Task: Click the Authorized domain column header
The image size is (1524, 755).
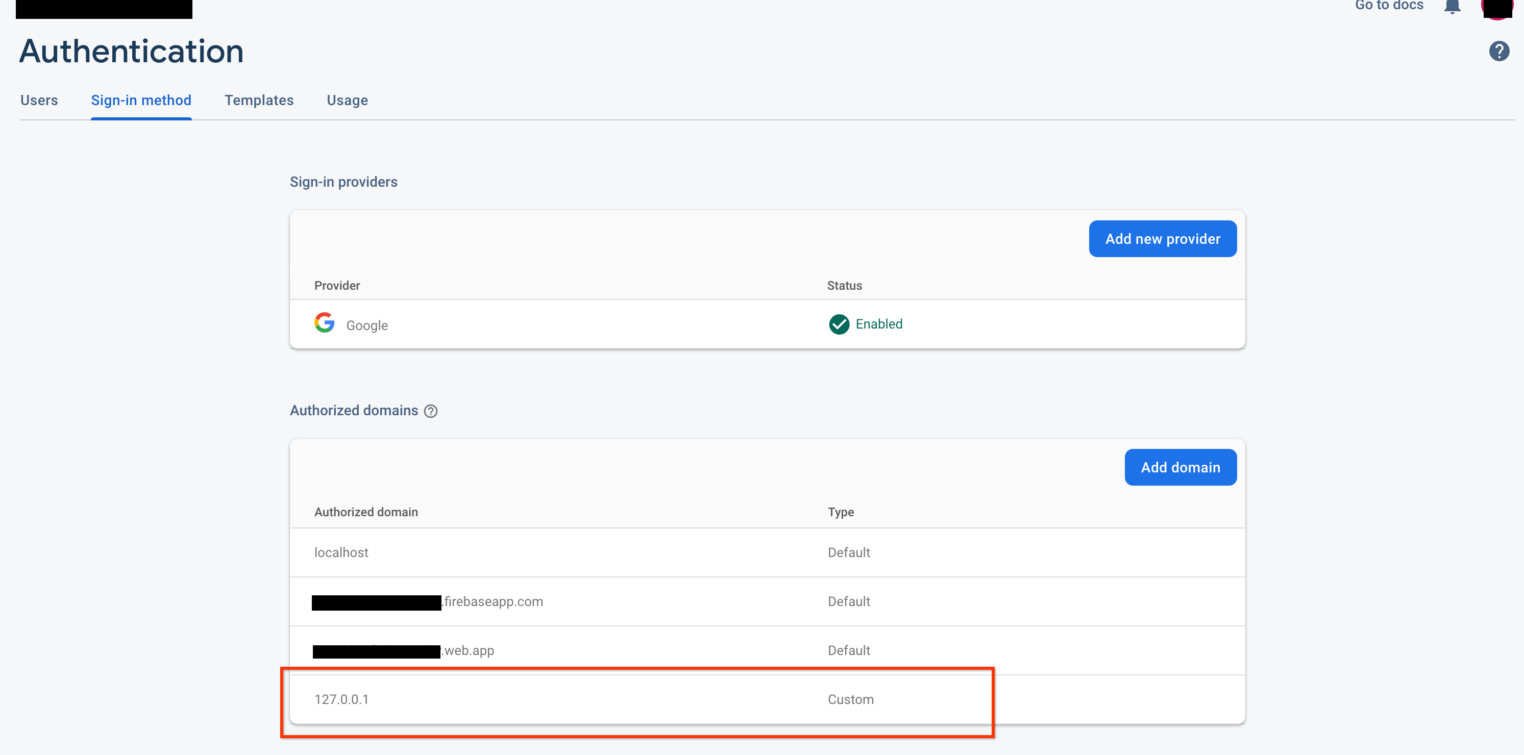Action: coord(365,512)
